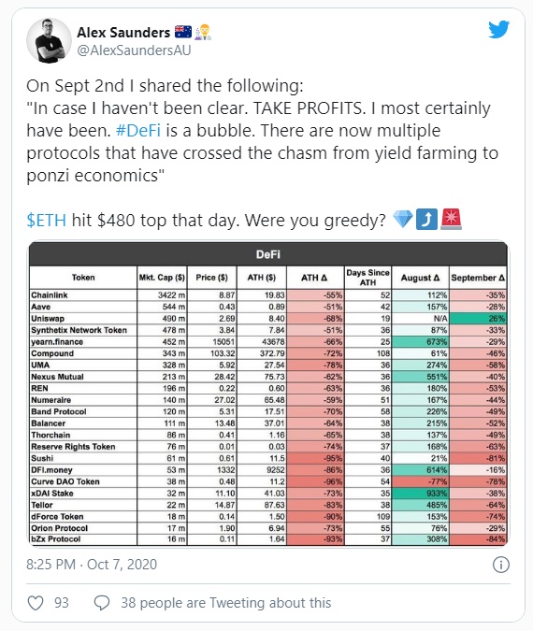Click the Twitter bird logo
The width and height of the screenshot is (533, 631).
click(x=498, y=30)
